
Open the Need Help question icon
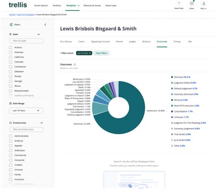coord(179,3)
